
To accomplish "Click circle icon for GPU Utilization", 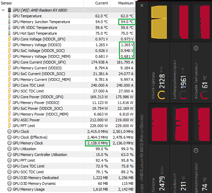I will (10, 149).
